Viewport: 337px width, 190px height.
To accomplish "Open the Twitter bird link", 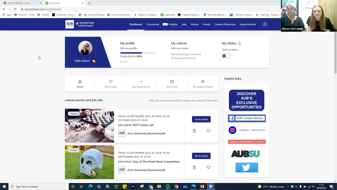I will tap(247, 167).
